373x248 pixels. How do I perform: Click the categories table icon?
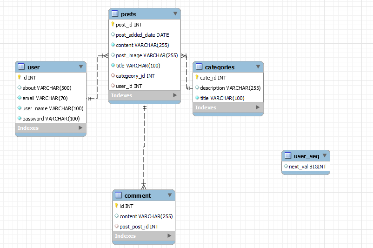[x=199, y=67]
